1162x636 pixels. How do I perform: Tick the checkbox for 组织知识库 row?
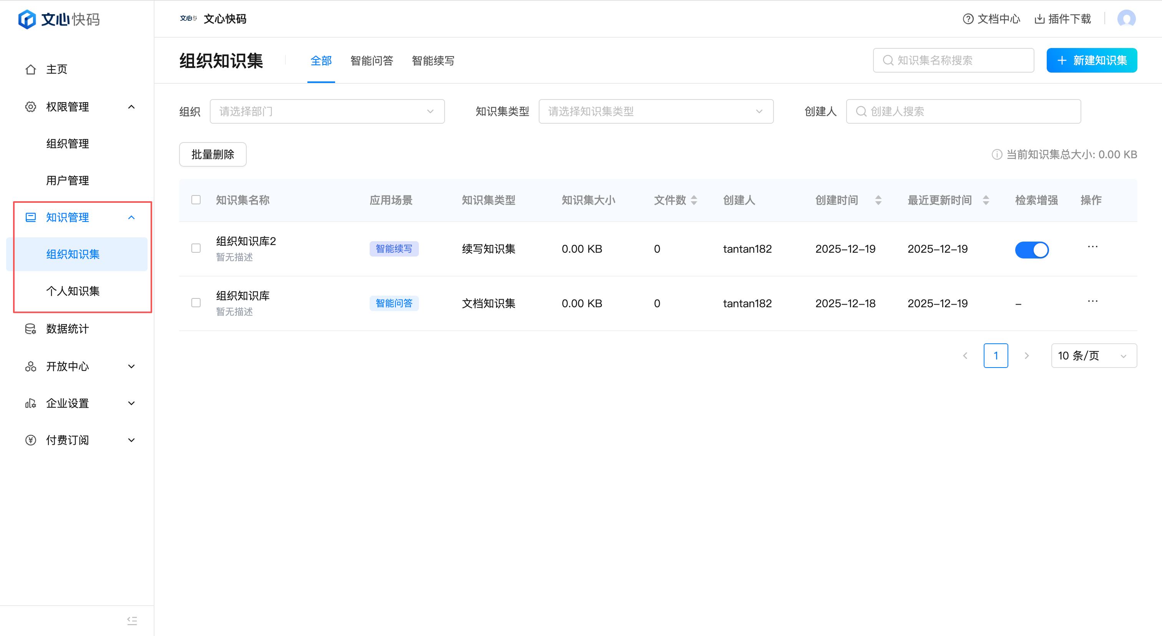pos(196,303)
